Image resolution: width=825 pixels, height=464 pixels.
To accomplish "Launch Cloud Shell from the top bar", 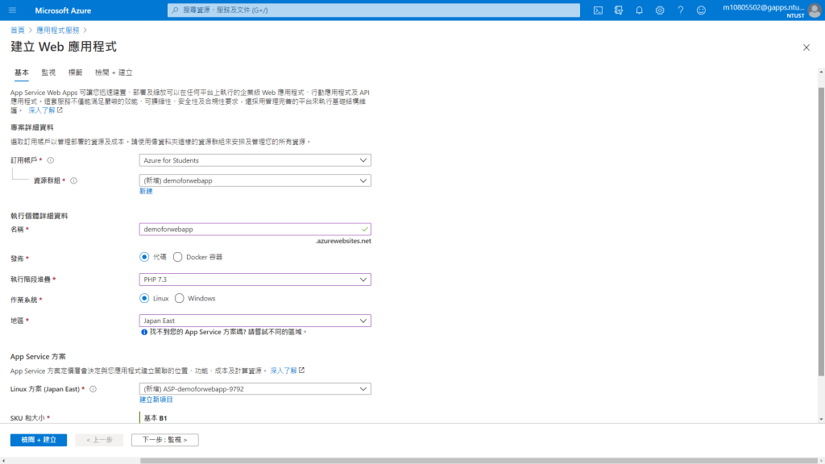I will pos(599,10).
